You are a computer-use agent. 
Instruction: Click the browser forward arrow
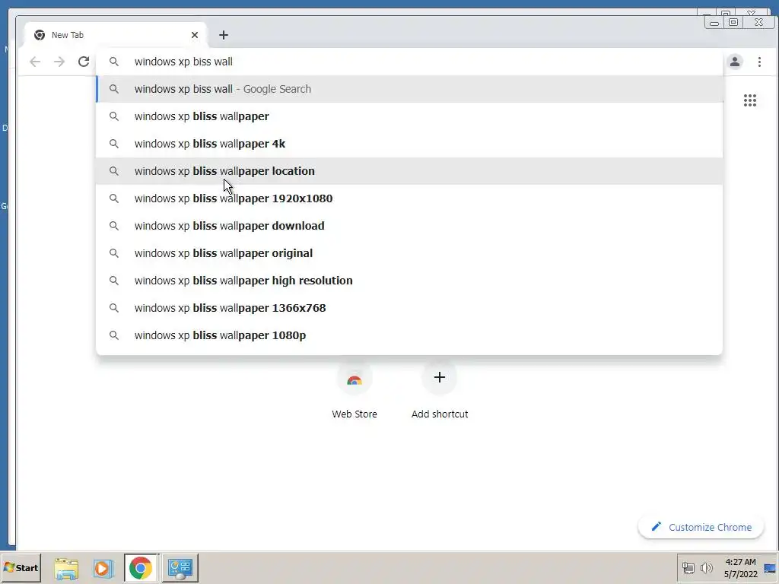(59, 62)
